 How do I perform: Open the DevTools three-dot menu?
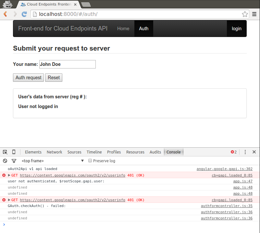(245, 152)
